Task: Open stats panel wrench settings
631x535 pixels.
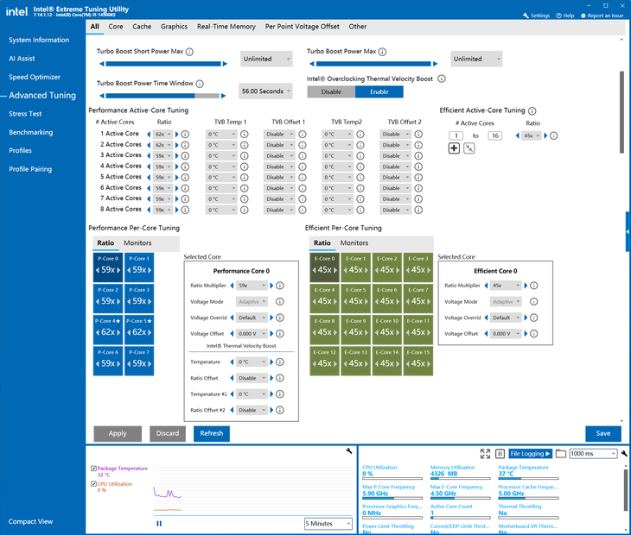Action: coord(624,454)
